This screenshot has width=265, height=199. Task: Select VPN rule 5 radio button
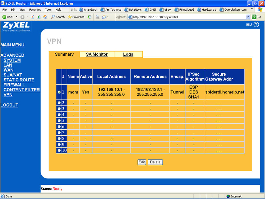[x=59, y=121]
